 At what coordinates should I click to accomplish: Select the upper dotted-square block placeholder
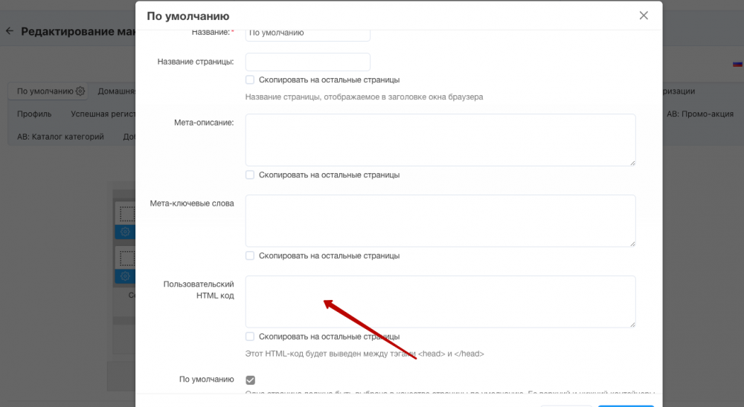(127, 215)
